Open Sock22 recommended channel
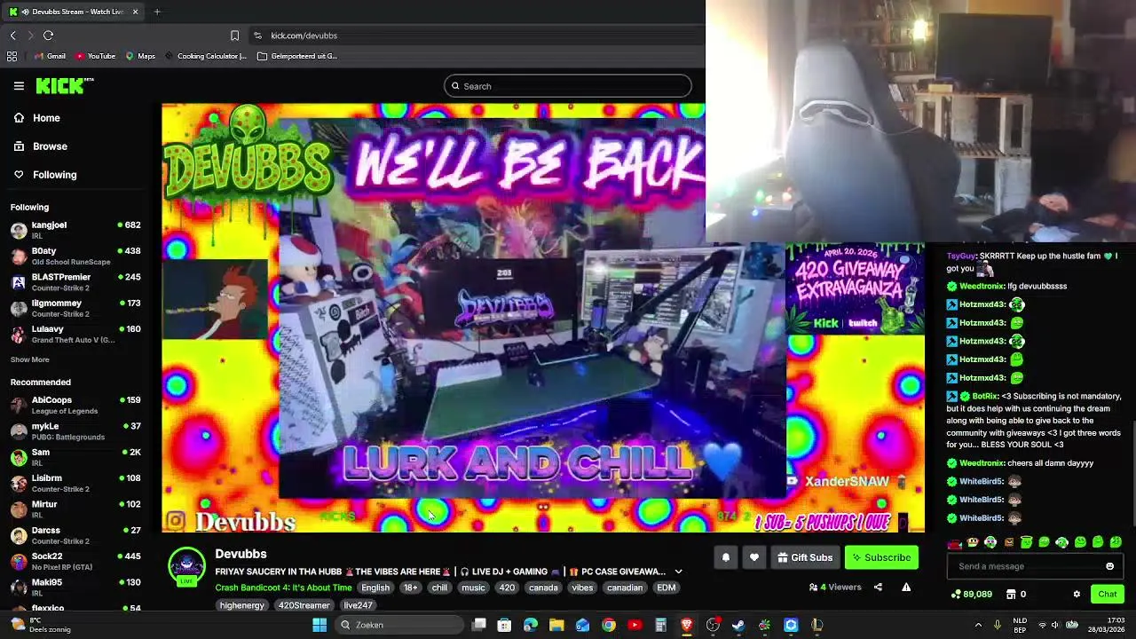 tap(76, 561)
